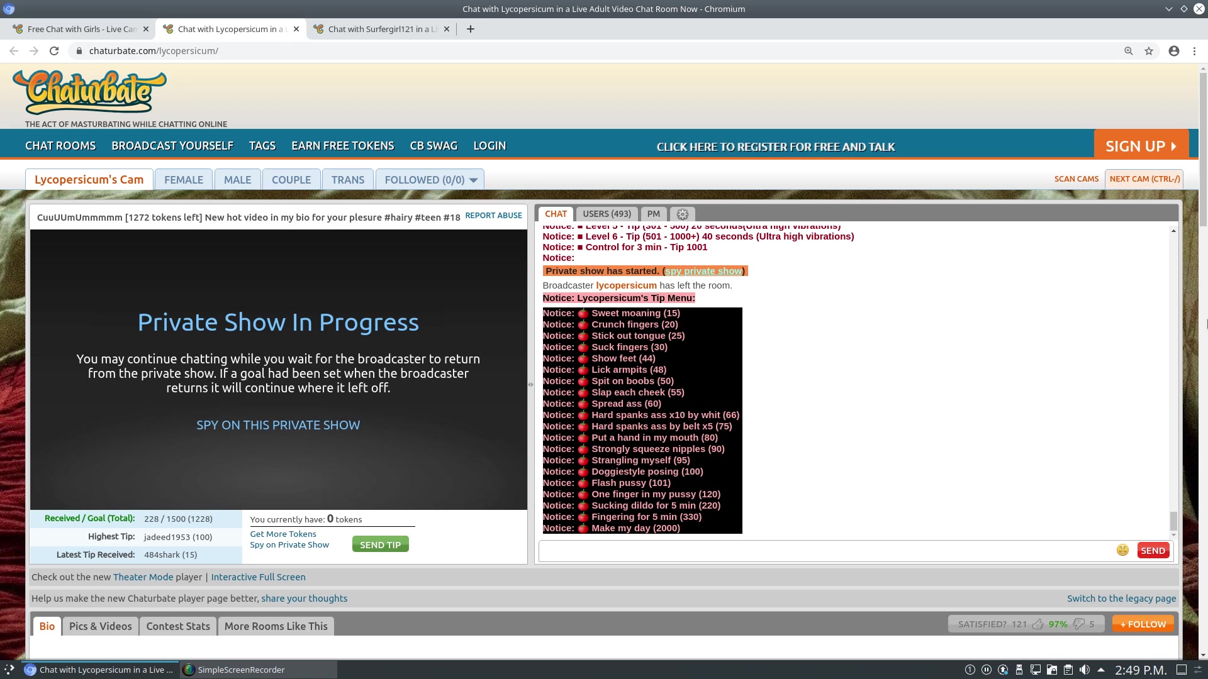The image size is (1208, 679).
Task: Click the thumbs up satisfied icon
Action: point(1038,624)
